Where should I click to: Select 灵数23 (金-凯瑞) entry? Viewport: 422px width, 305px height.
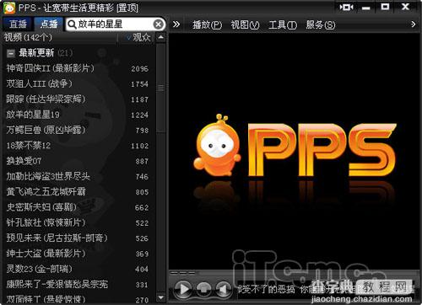point(78,269)
